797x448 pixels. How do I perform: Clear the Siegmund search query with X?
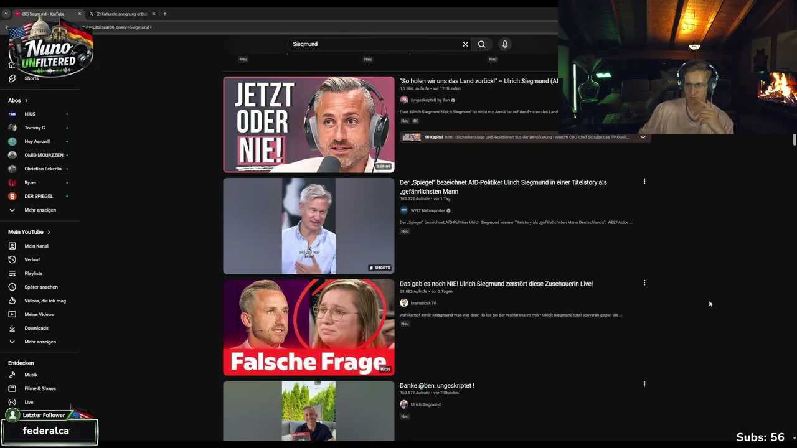pyautogui.click(x=465, y=44)
